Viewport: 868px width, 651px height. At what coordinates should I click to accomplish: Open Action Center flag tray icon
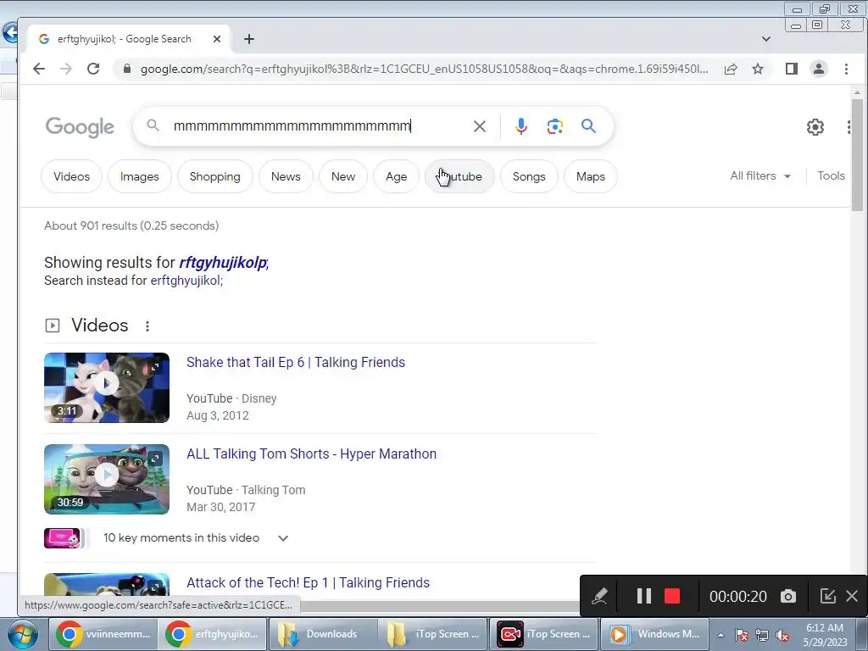pyautogui.click(x=742, y=635)
